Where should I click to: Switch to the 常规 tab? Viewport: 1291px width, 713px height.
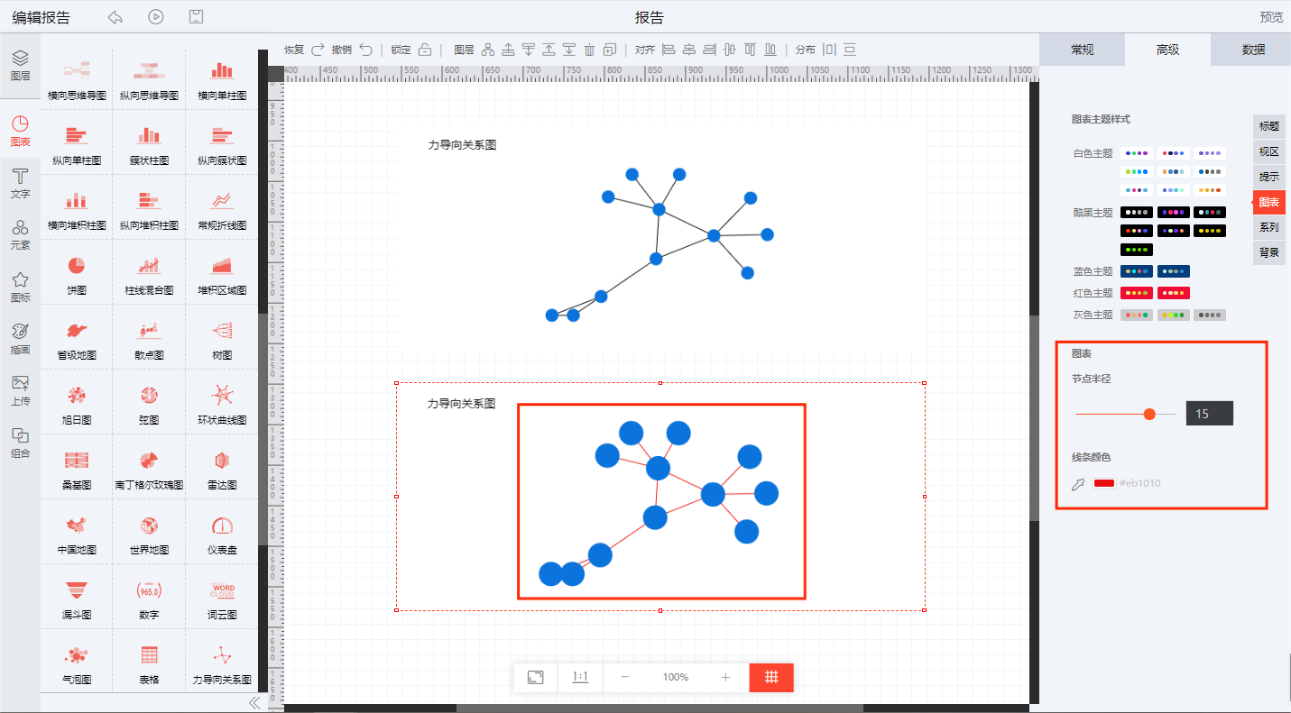(x=1082, y=50)
